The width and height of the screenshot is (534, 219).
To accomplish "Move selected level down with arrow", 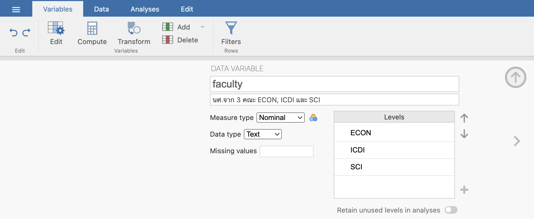I will coord(464,134).
